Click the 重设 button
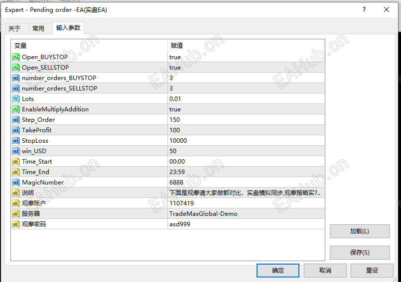This screenshot has width=401, height=282. click(372, 271)
